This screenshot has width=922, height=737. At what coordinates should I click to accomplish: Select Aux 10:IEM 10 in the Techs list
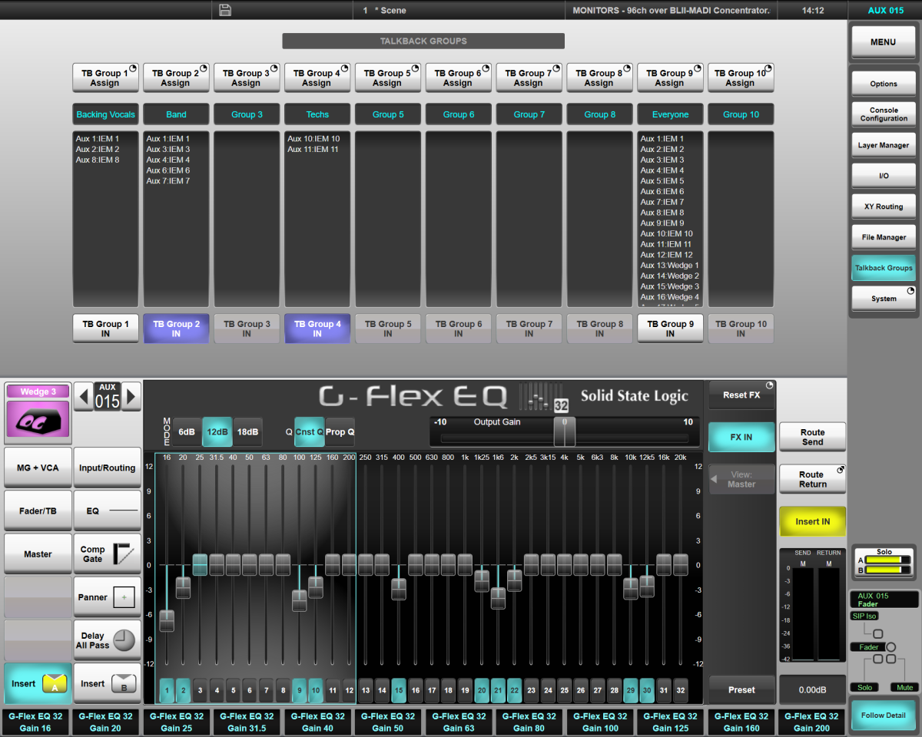pyautogui.click(x=313, y=138)
